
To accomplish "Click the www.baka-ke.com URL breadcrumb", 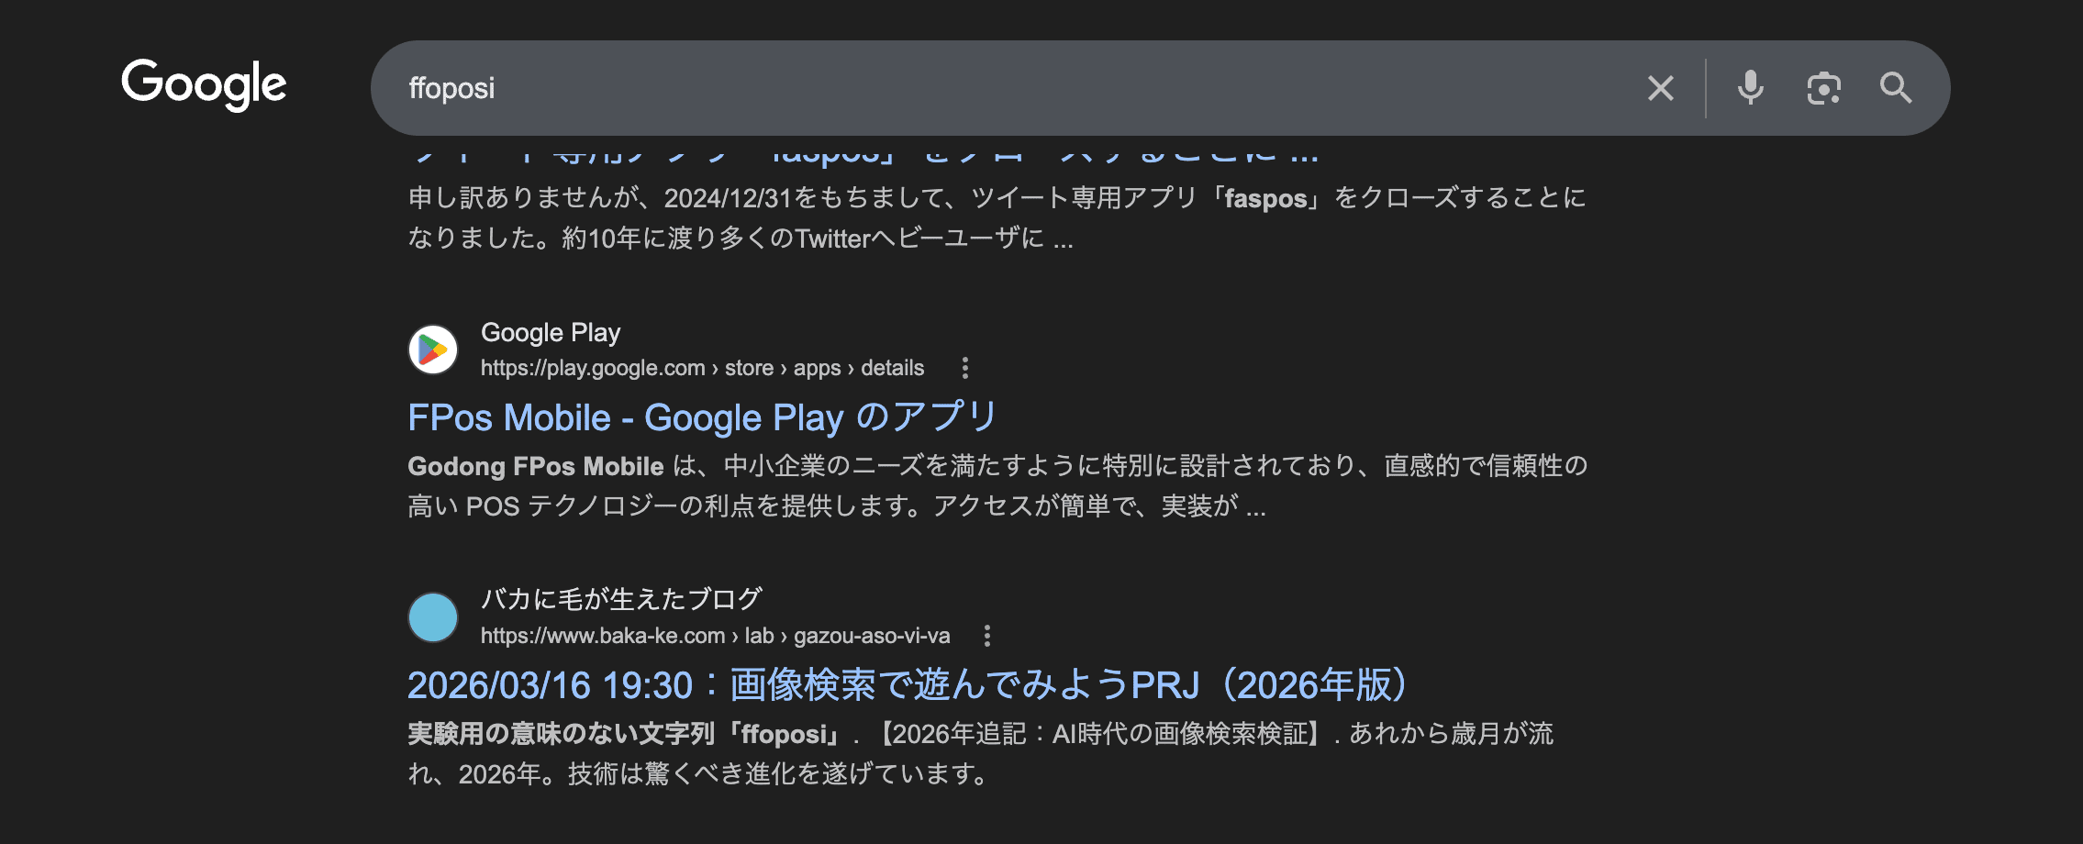I will pos(715,636).
